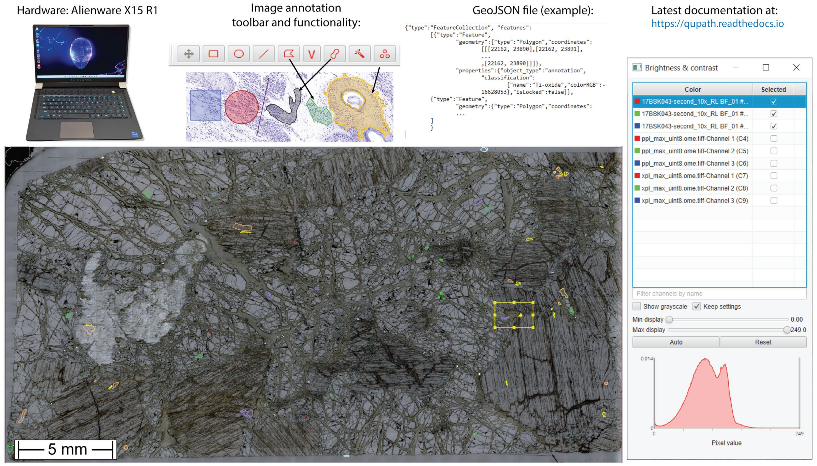Click the Color column header
This screenshot has height=466, width=817.
[x=692, y=89]
